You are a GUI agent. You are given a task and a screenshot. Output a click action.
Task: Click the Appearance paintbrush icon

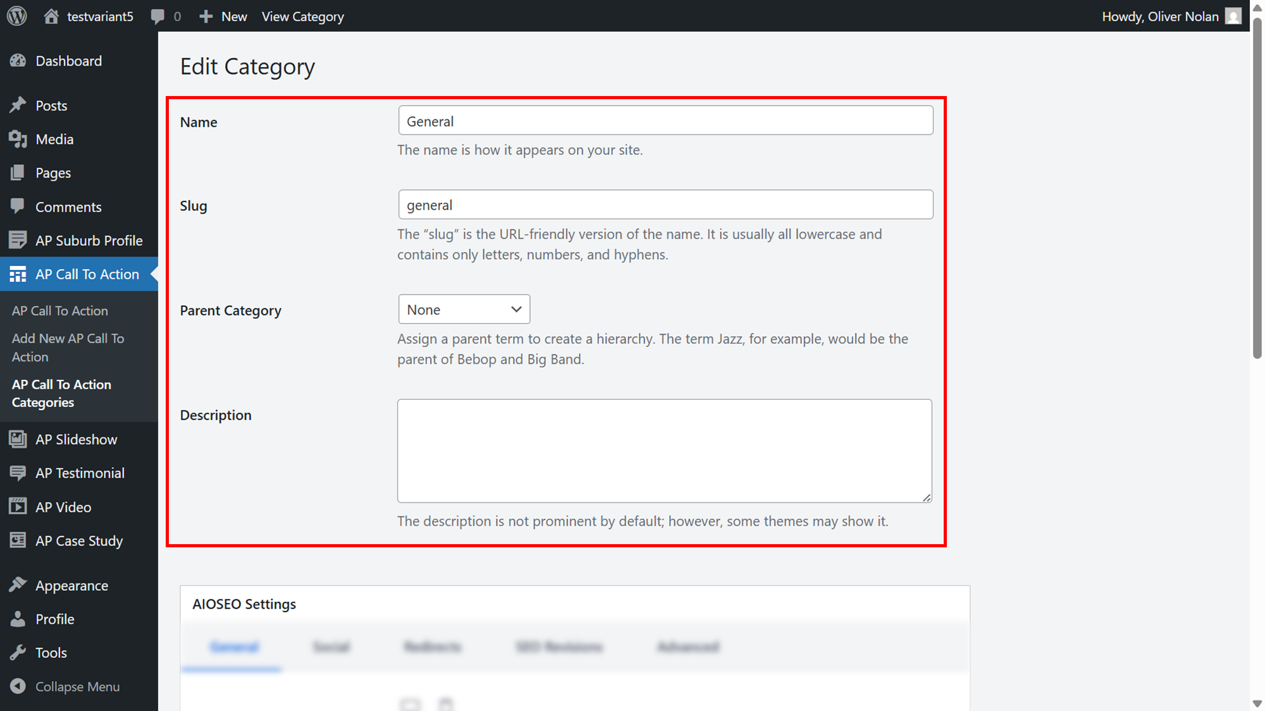(x=18, y=585)
